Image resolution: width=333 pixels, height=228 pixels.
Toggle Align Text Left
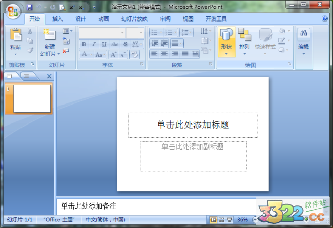[x=154, y=54]
